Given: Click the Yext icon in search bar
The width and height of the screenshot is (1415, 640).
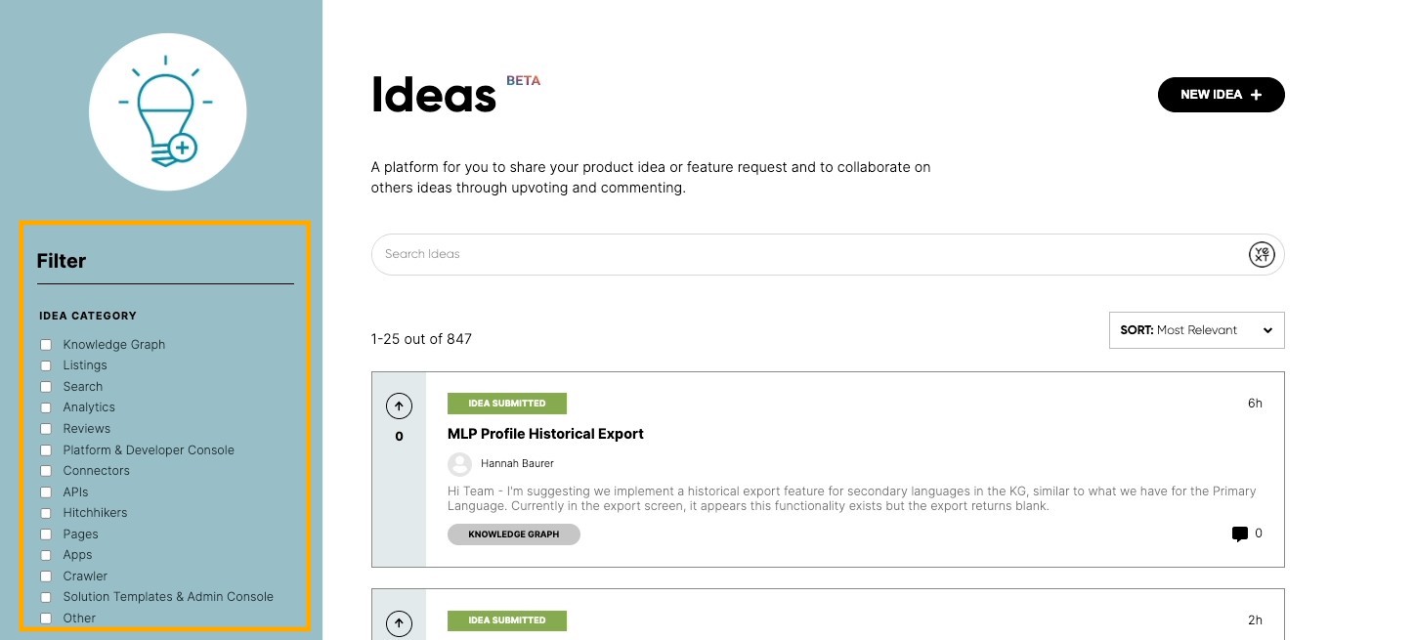Looking at the screenshot, I should tap(1262, 254).
